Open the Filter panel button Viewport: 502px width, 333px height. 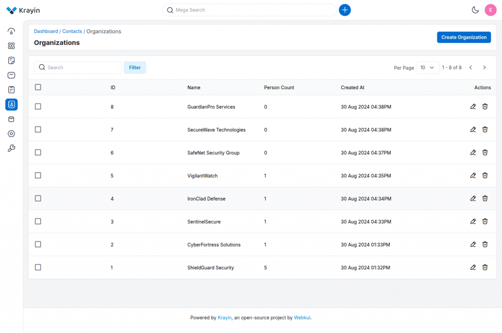click(135, 68)
